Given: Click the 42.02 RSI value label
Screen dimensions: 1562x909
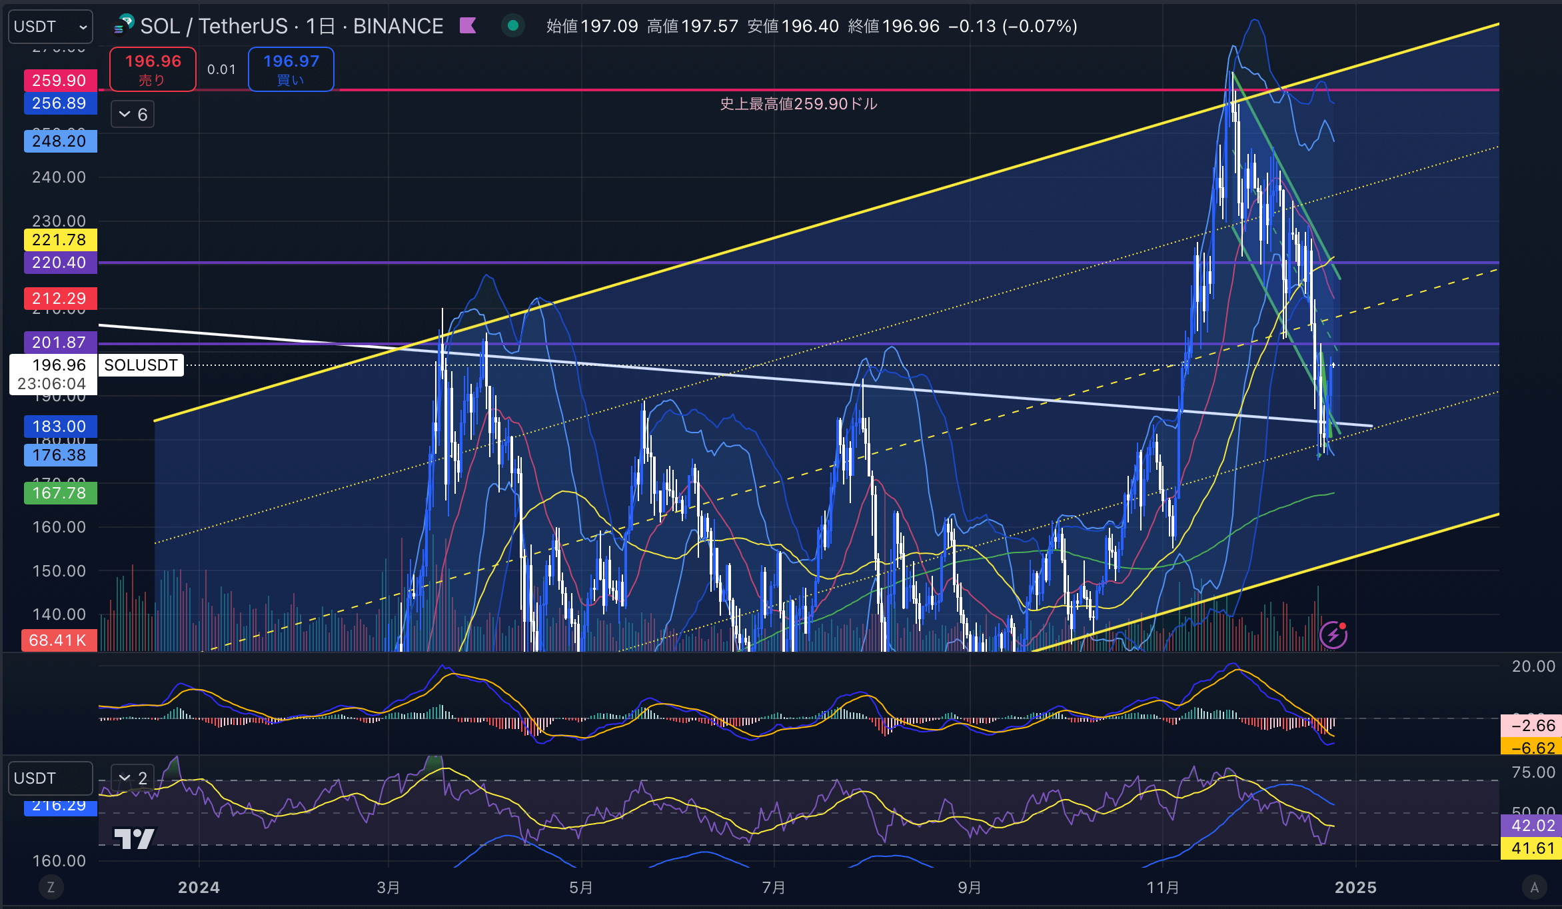Looking at the screenshot, I should click(1532, 826).
